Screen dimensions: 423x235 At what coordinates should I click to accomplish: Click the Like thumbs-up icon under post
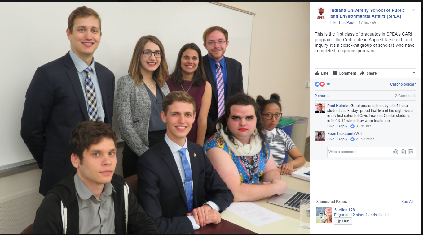317,73
